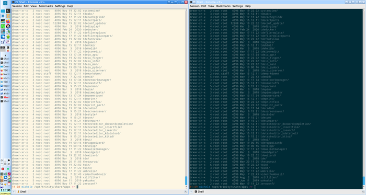
Task: Open the TDE menu launcher in the panel
Action: 5,3
